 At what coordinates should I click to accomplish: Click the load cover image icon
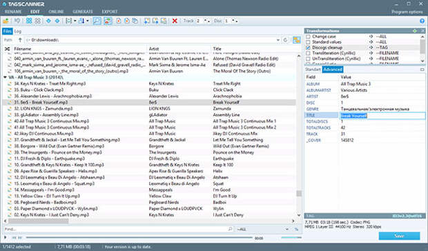click(147, 21)
